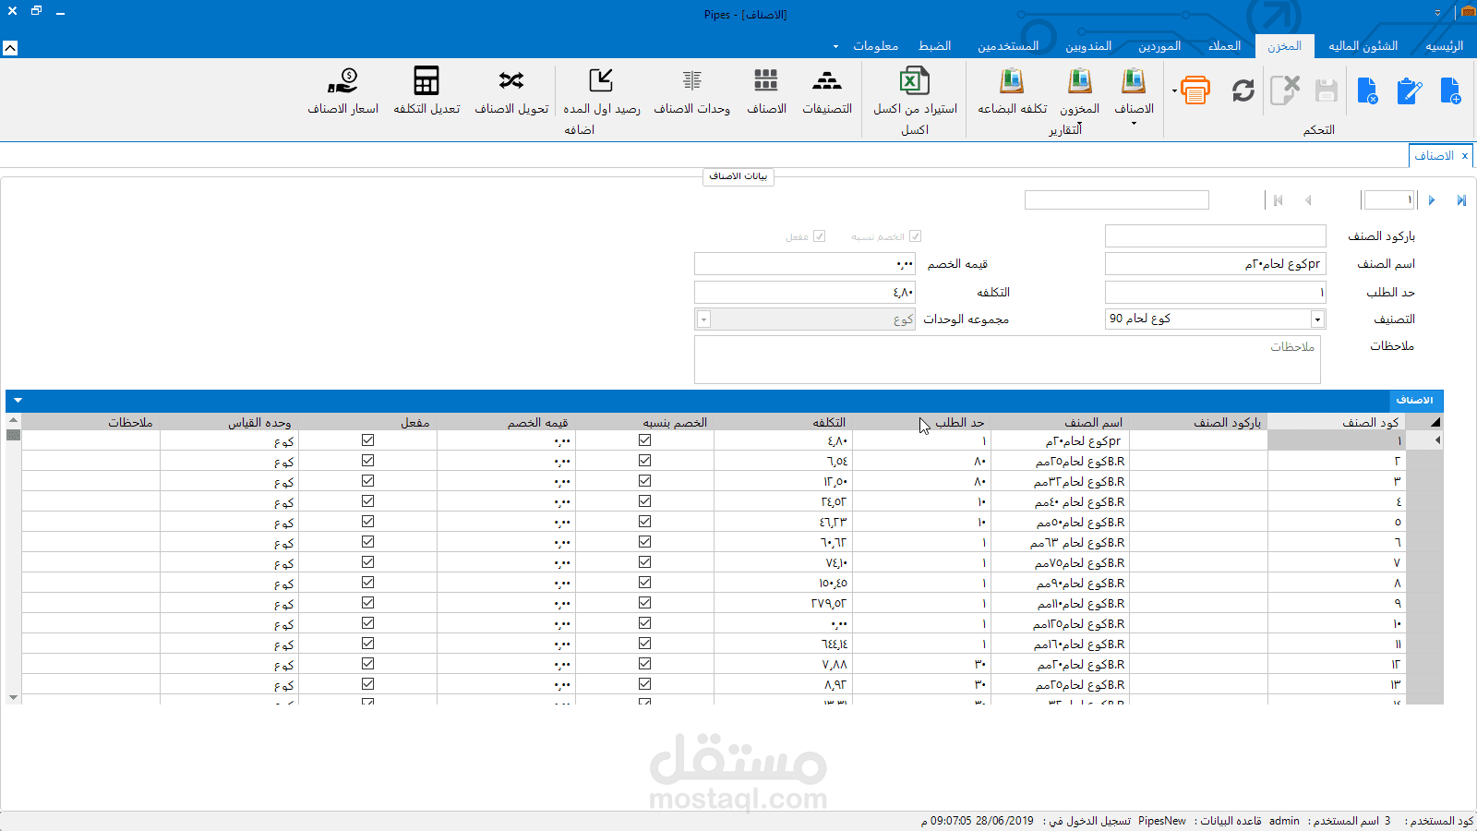Click the refresh arrows icon
The width and height of the screenshot is (1477, 831).
click(x=1243, y=90)
